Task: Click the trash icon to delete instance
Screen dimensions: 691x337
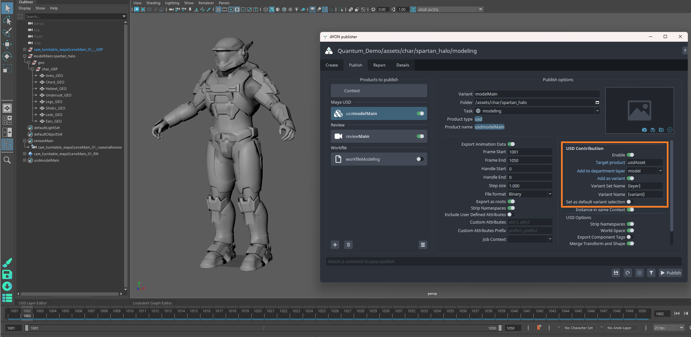Action: tap(348, 245)
